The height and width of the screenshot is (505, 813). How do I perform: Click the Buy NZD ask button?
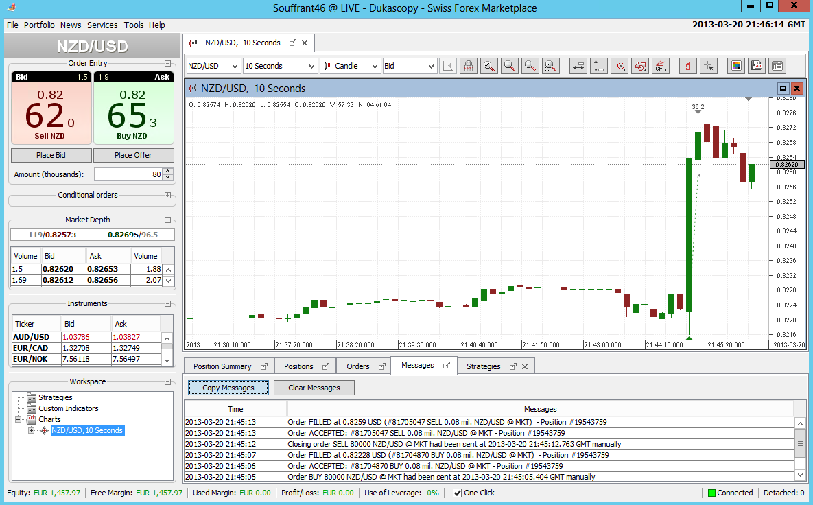click(x=133, y=108)
